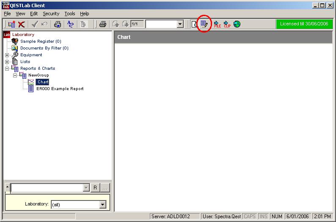Click the new item toolbar icon

click(x=12, y=25)
